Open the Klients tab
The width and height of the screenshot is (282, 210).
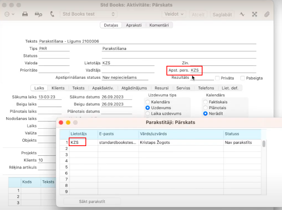coord(58,88)
